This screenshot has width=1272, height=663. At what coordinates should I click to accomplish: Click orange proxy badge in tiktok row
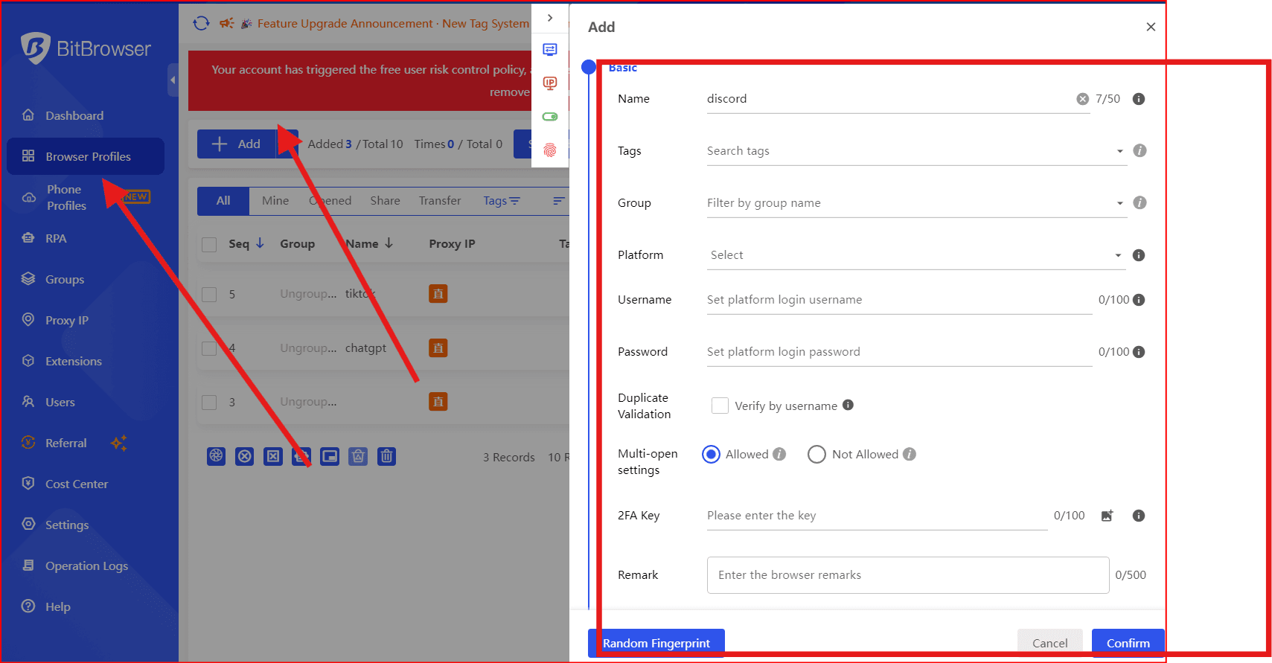click(438, 294)
